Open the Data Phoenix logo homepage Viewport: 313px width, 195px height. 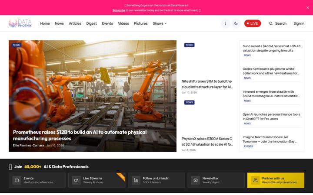(20, 23)
